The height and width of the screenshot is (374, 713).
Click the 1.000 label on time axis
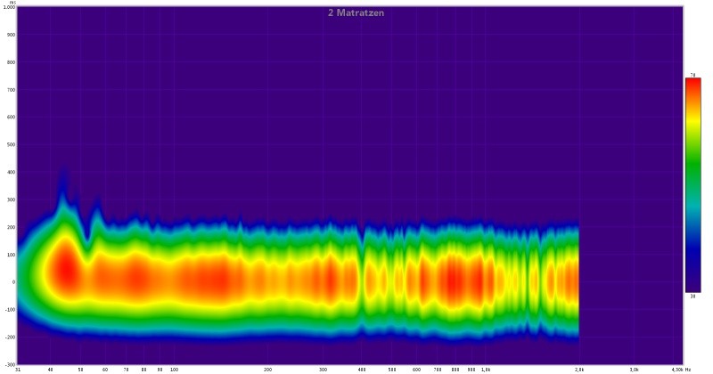tap(9, 7)
